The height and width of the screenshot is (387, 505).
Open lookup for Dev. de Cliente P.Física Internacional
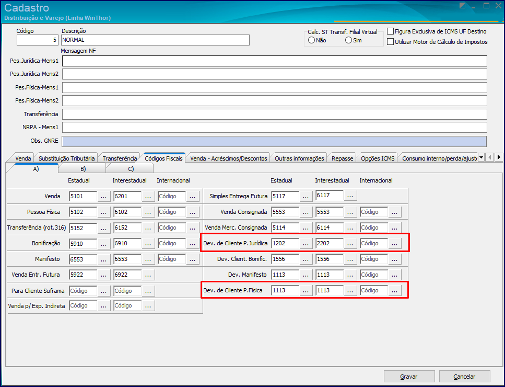[x=394, y=291]
